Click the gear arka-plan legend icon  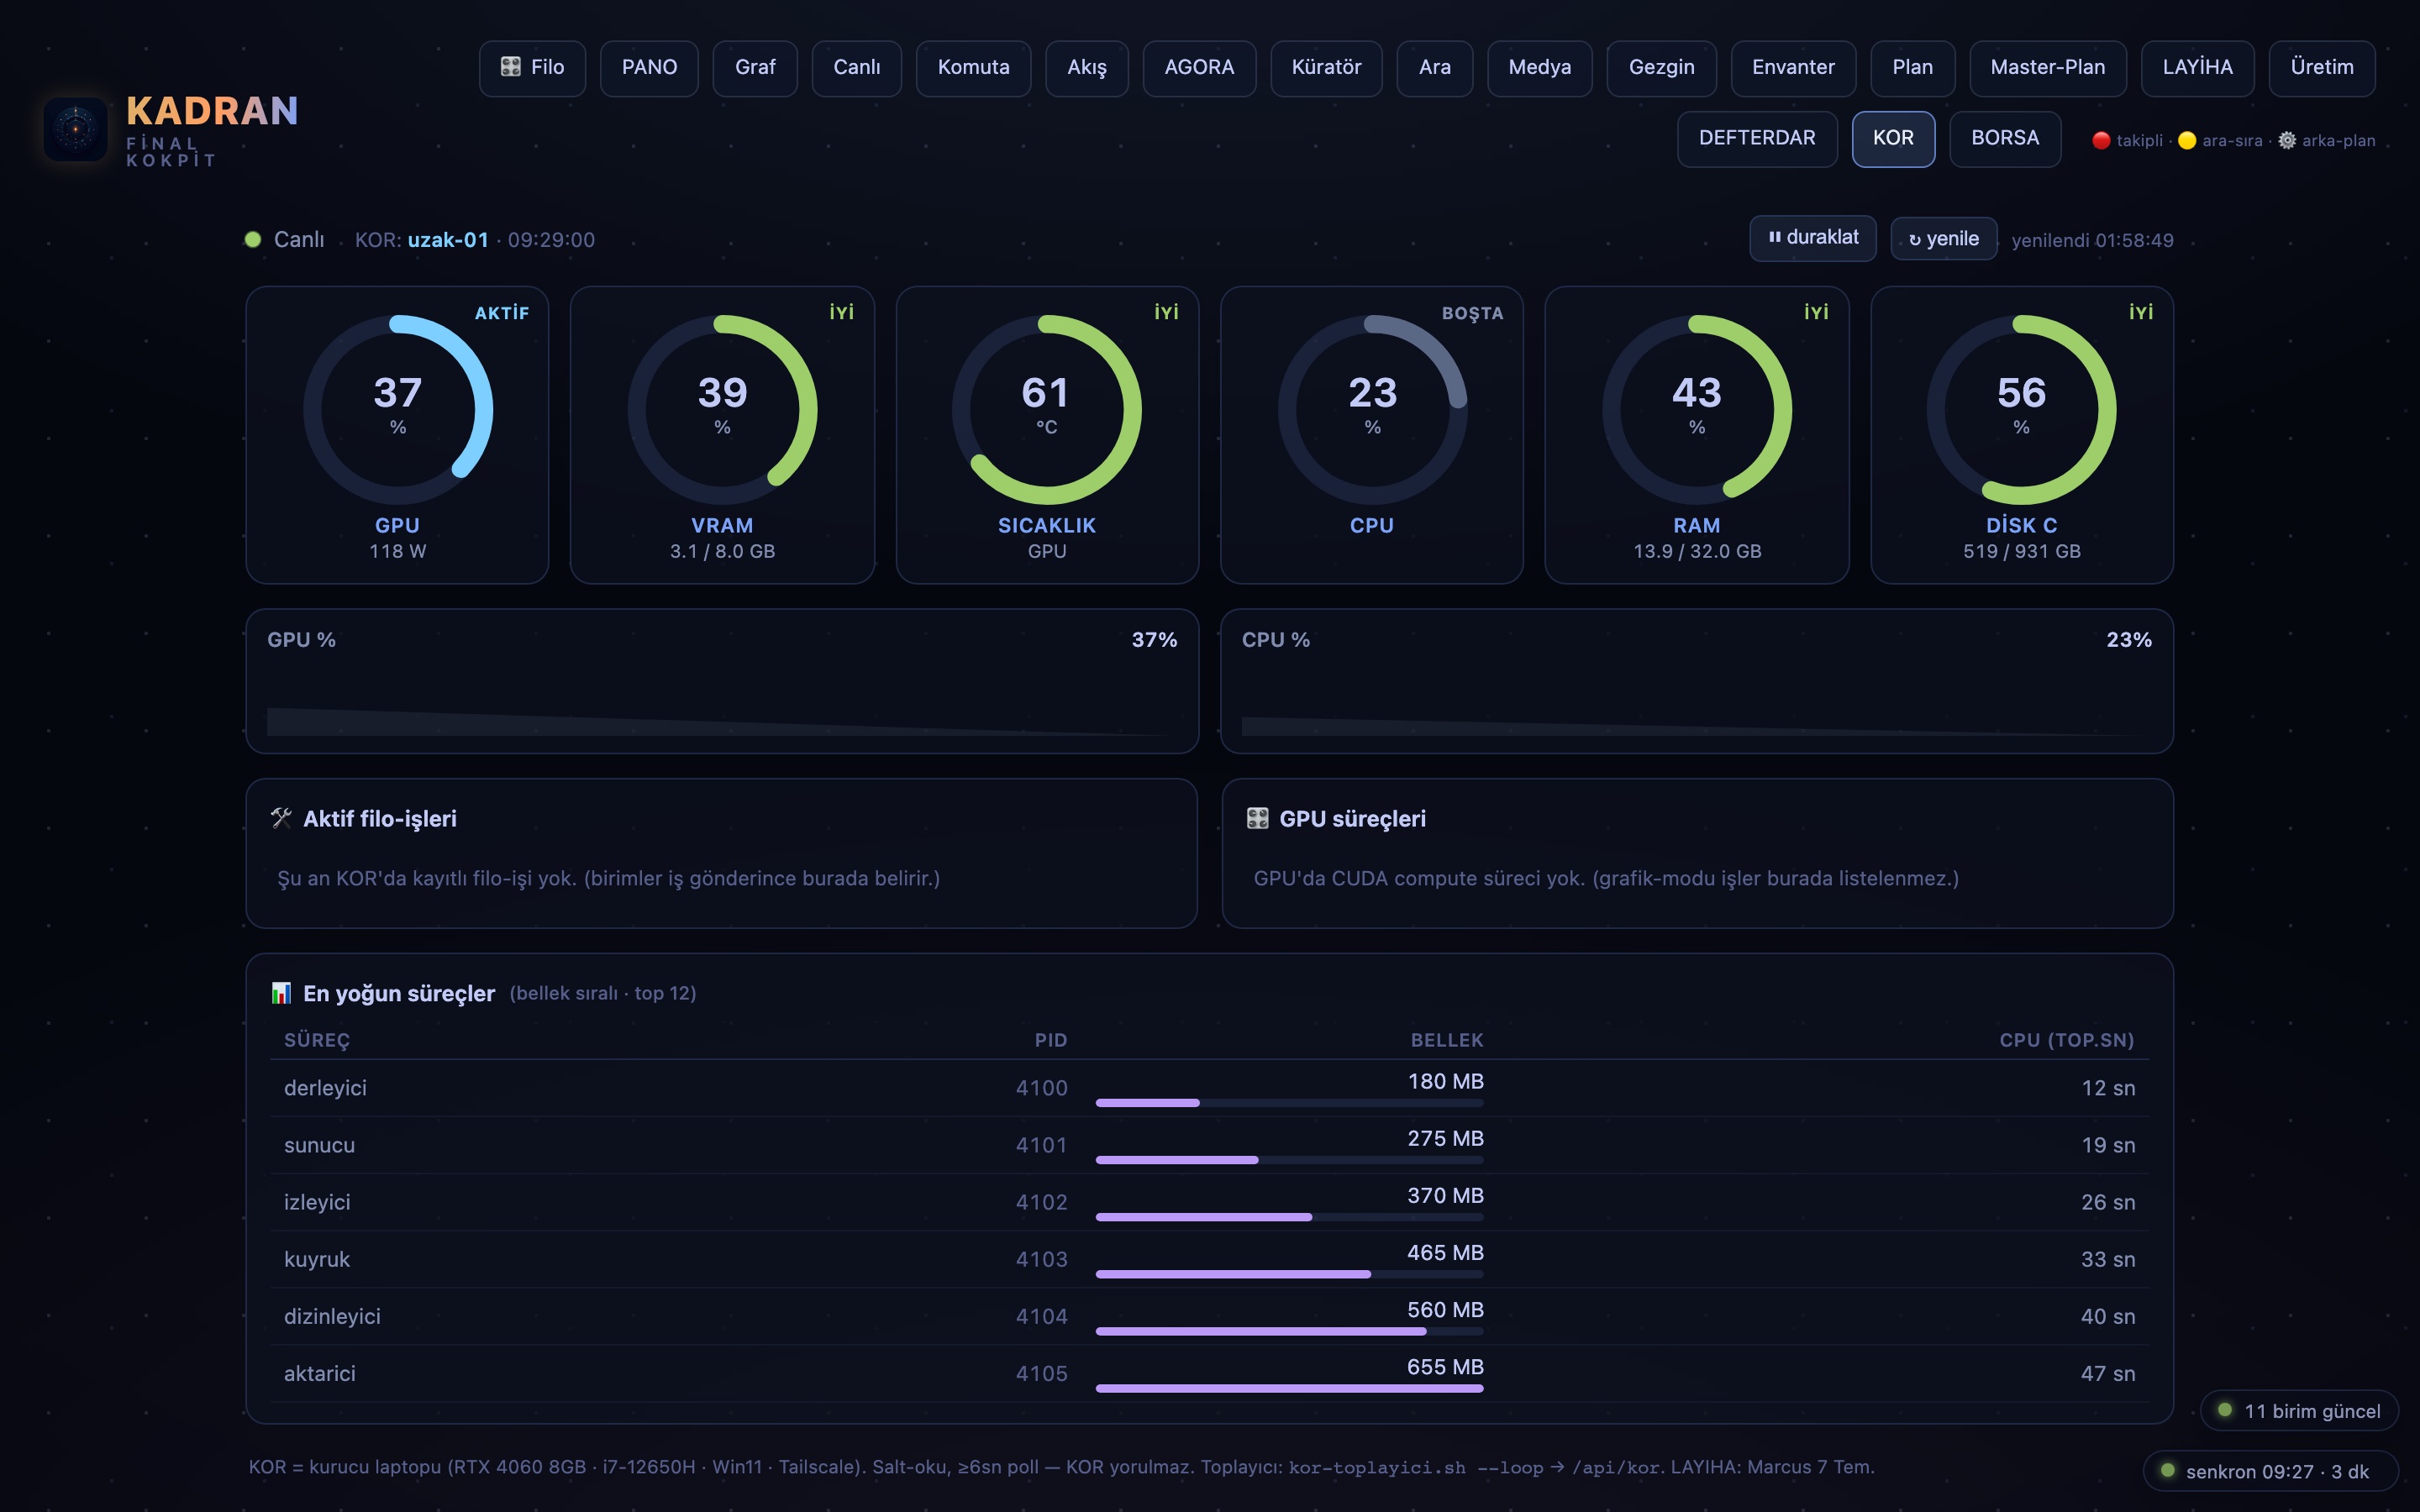click(2287, 141)
